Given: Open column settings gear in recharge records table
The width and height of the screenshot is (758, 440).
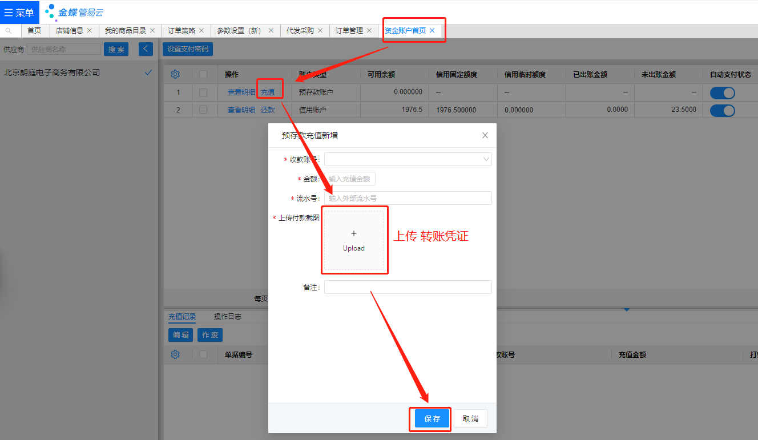Looking at the screenshot, I should pyautogui.click(x=175, y=354).
